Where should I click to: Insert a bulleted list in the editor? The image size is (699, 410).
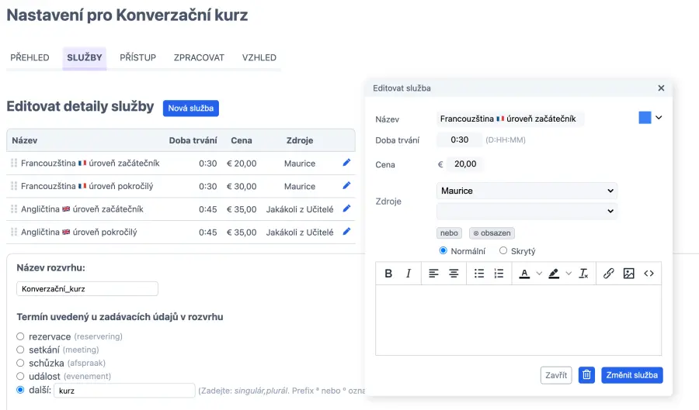479,274
